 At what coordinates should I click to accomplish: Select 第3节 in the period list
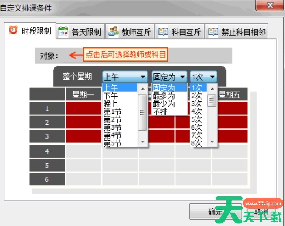click(x=120, y=128)
